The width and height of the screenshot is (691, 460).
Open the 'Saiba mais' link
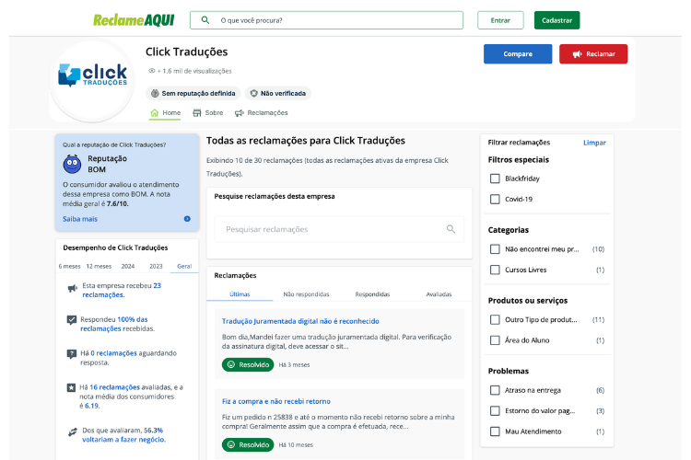click(80, 219)
